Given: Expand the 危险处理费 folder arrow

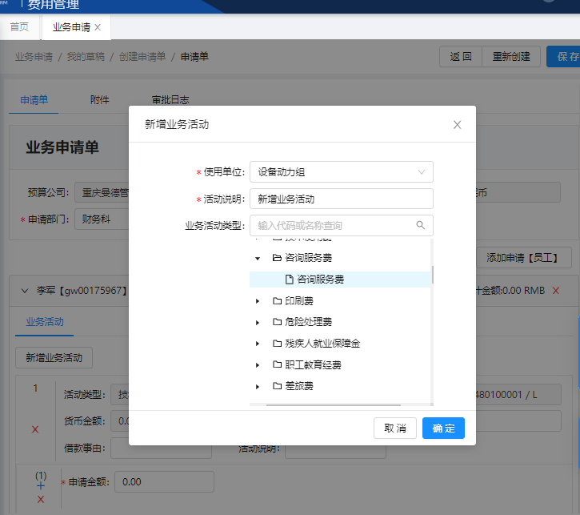Looking at the screenshot, I should coord(258,323).
